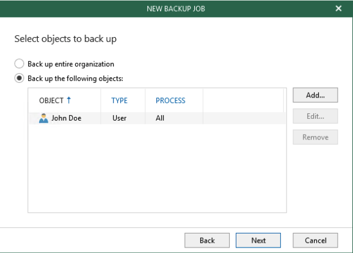The image size is (353, 253).
Task: Click the Back up the following objects label
Action: coord(75,79)
